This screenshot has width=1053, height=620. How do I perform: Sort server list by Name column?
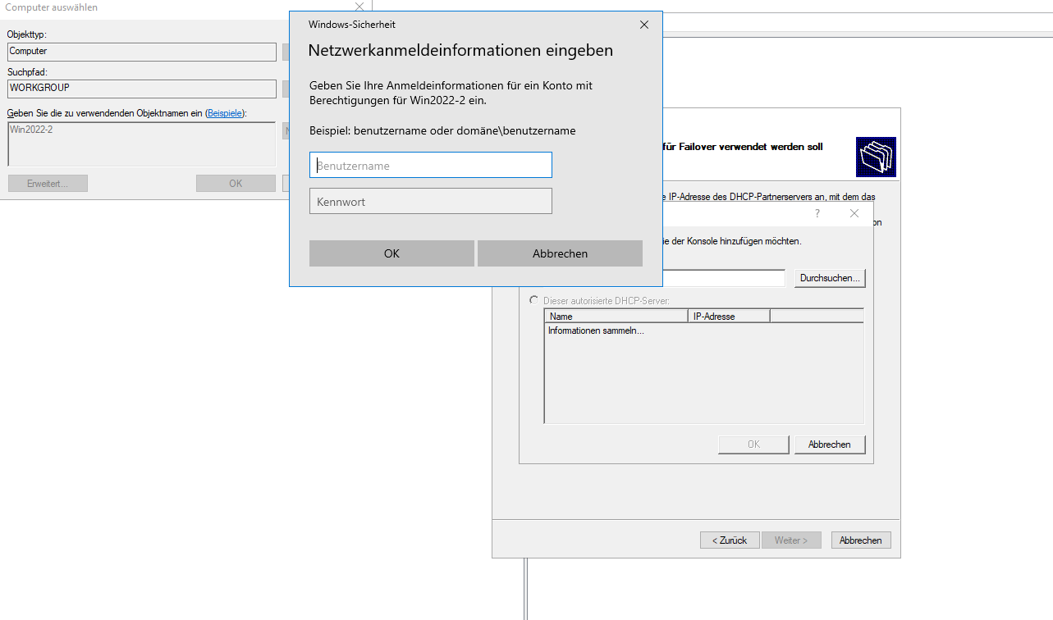pos(616,316)
